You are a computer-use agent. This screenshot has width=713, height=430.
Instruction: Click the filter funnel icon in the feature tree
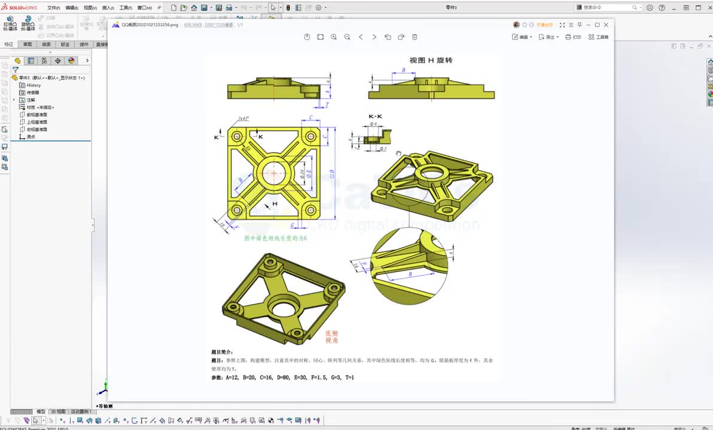16,70
